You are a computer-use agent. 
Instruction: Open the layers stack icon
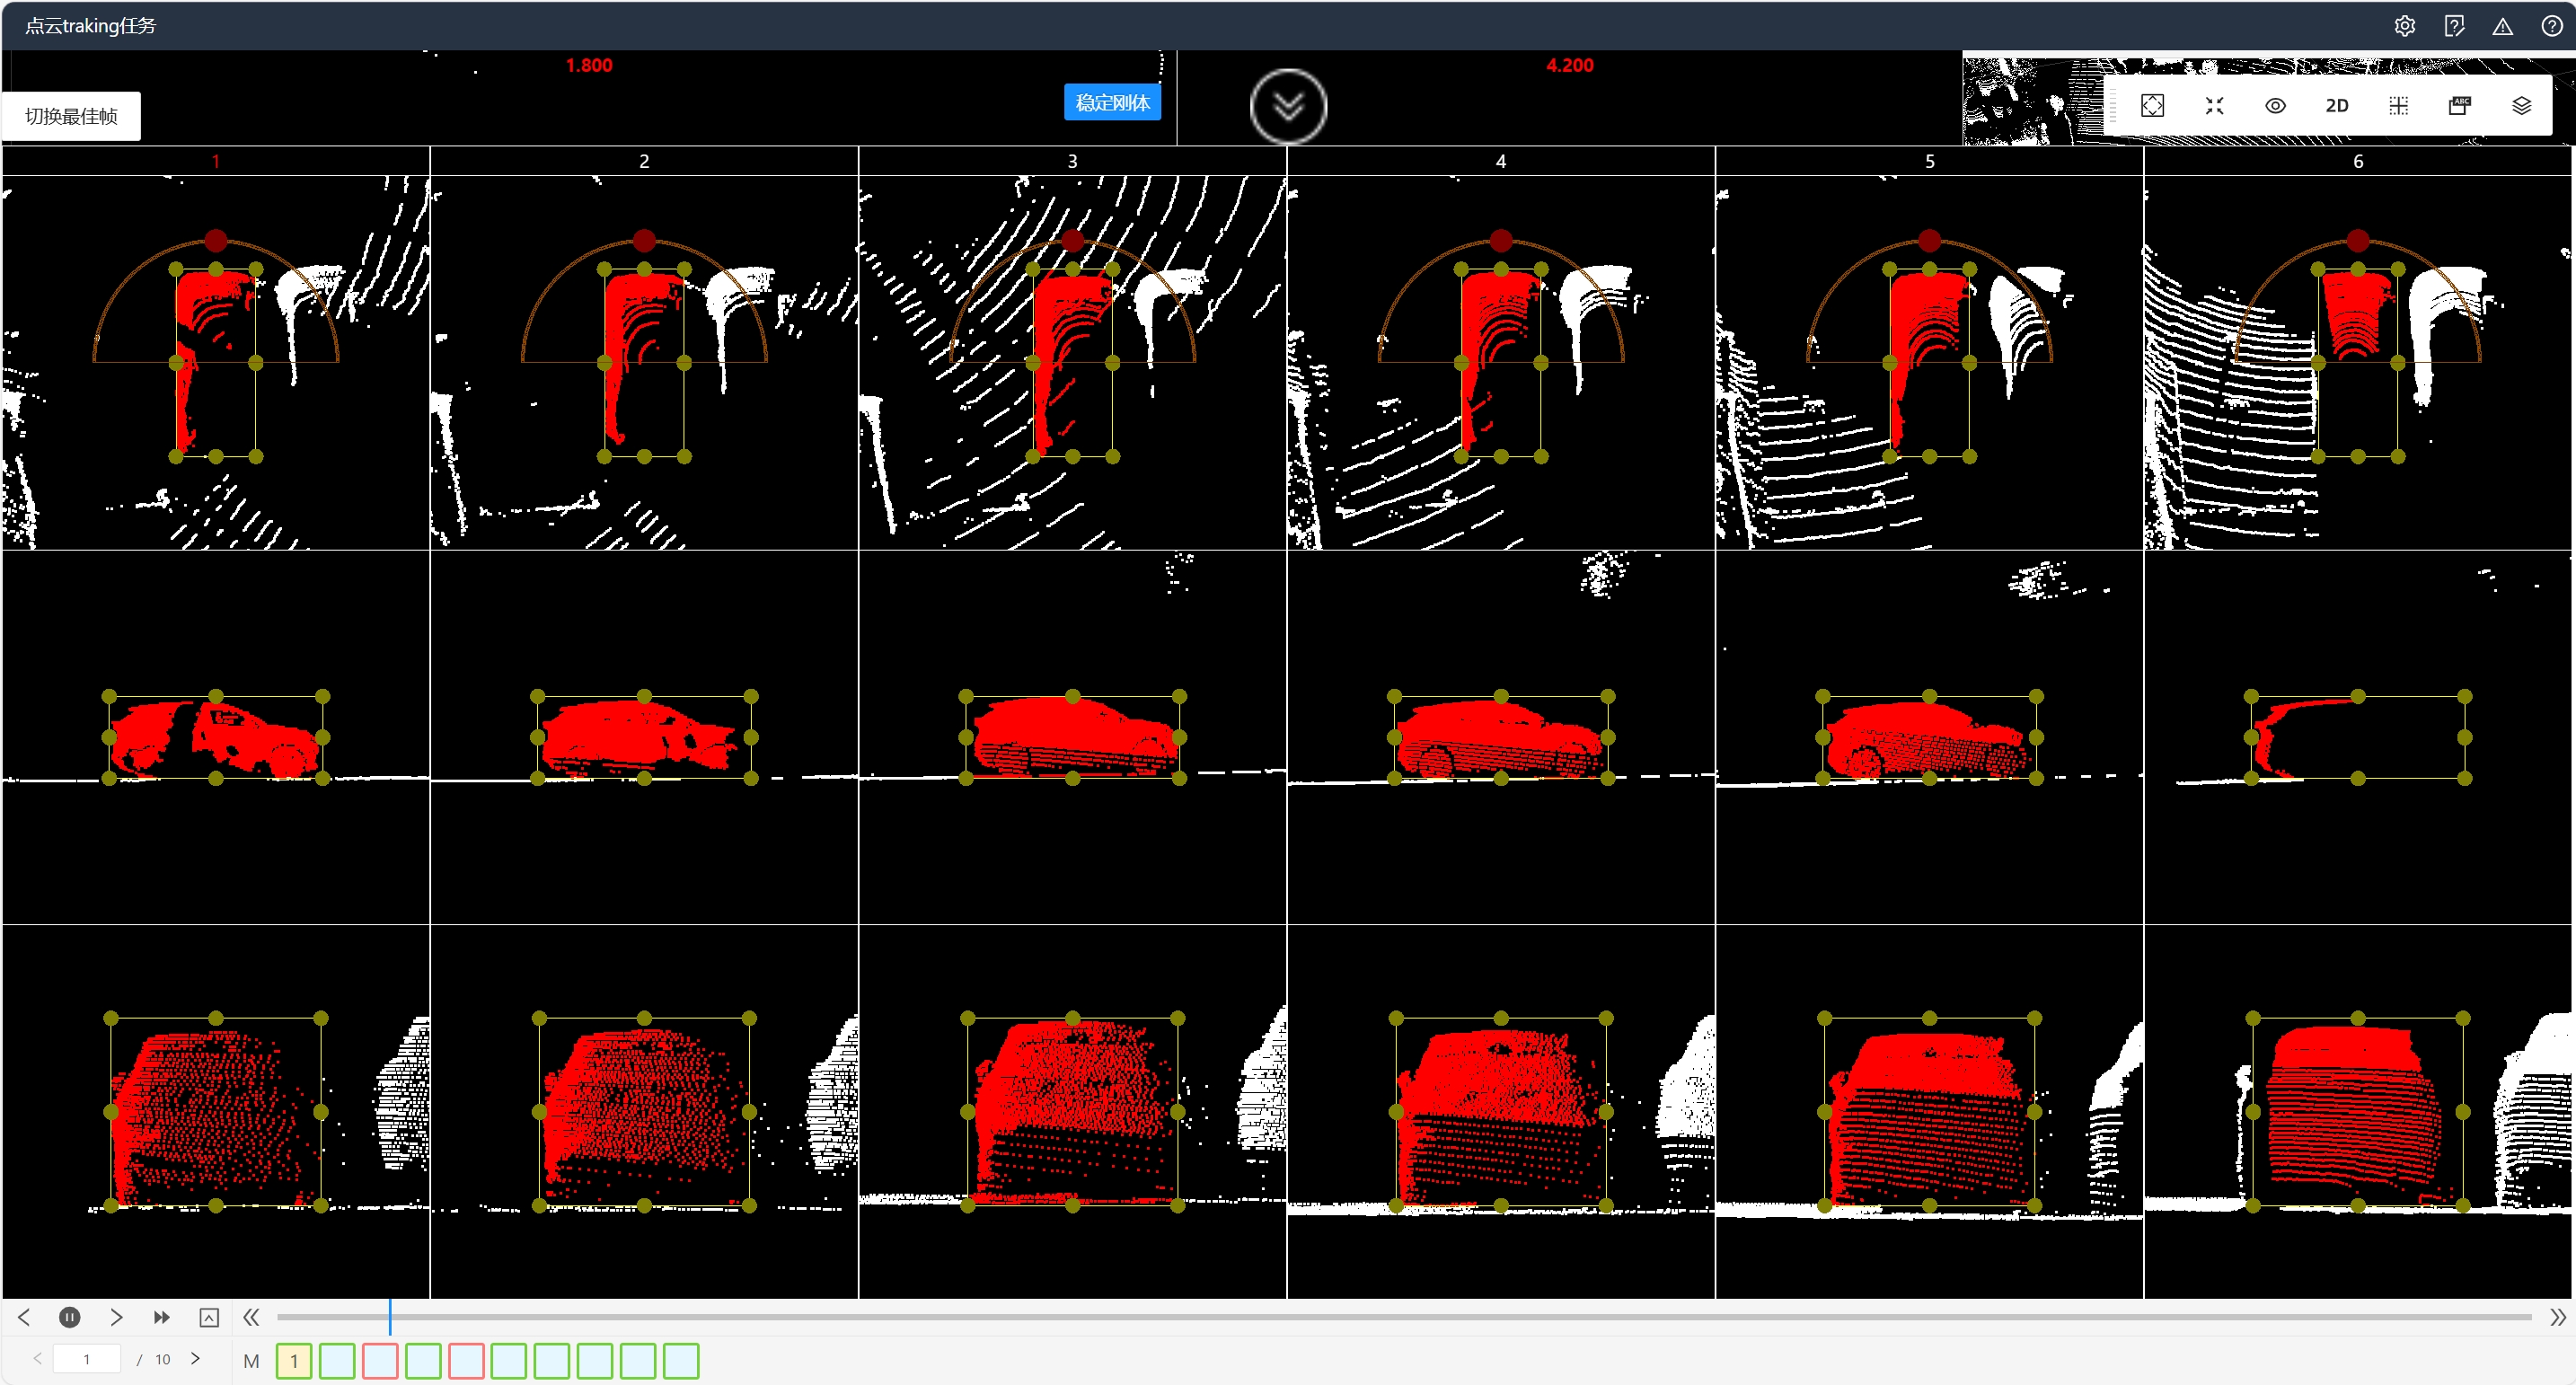tap(2521, 106)
